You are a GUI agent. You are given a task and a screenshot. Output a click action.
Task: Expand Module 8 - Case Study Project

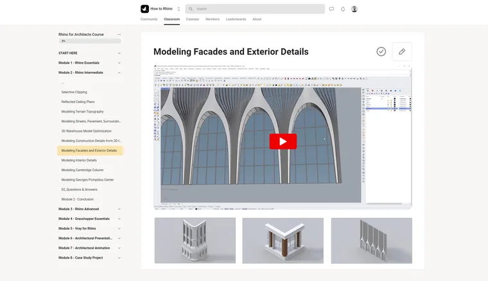90,258
